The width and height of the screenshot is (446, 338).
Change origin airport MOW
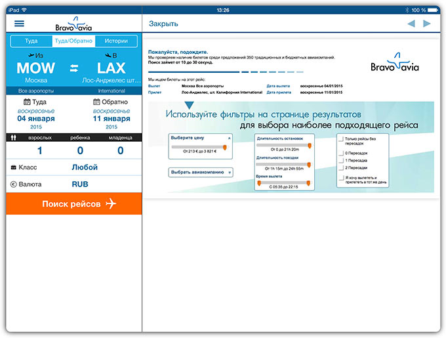tap(36, 68)
